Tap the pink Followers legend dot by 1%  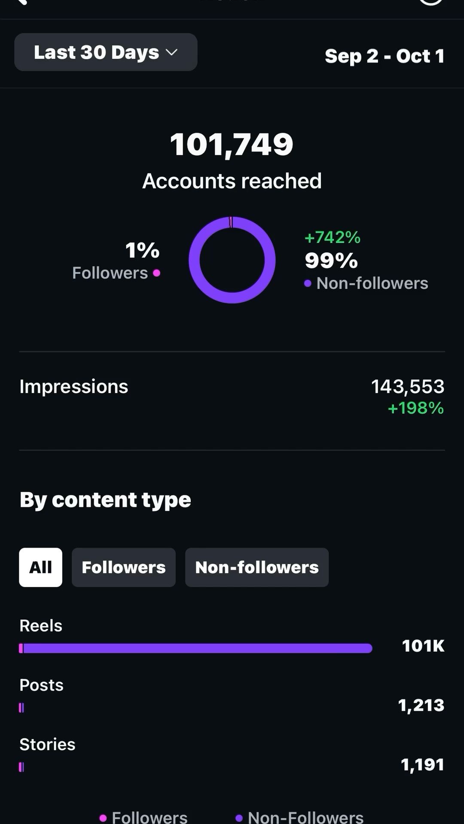point(157,273)
